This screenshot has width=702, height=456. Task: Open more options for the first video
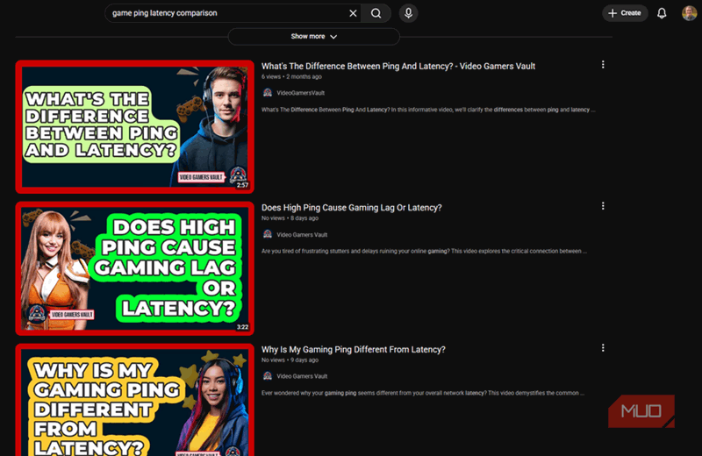[603, 65]
